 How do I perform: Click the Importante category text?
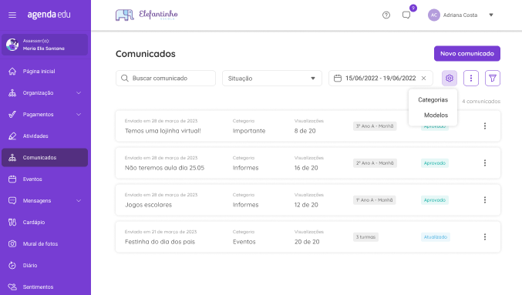249,131
